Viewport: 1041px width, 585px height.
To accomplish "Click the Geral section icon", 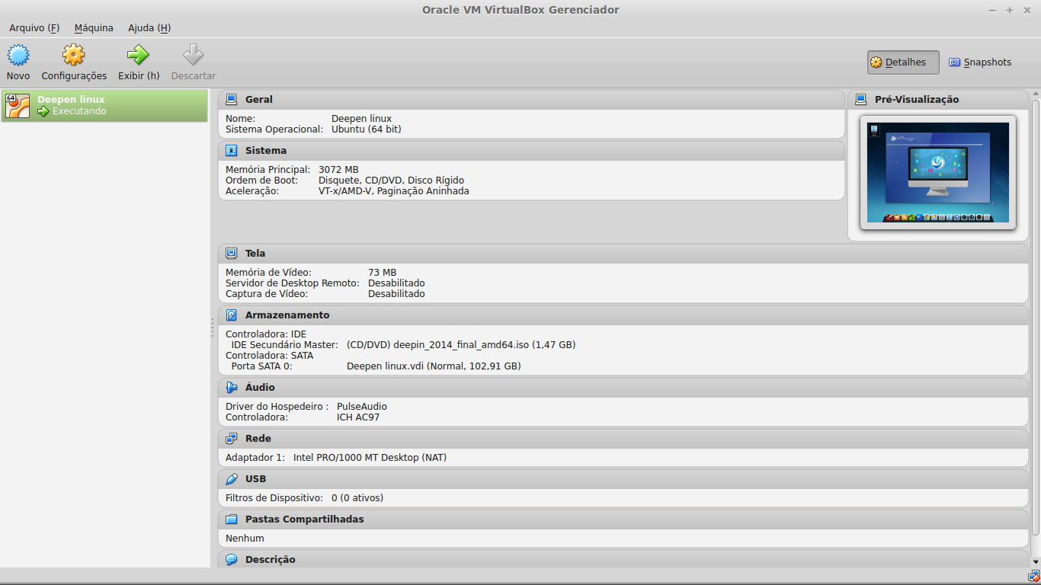I will [232, 100].
